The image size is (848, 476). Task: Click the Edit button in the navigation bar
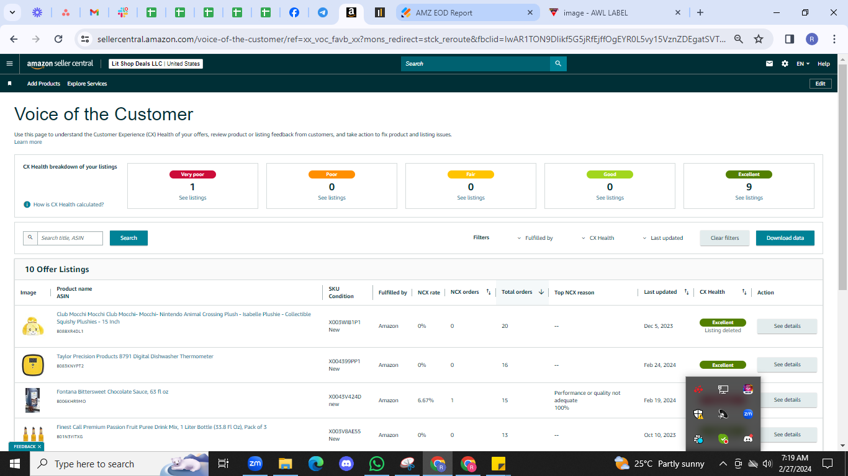(820, 84)
